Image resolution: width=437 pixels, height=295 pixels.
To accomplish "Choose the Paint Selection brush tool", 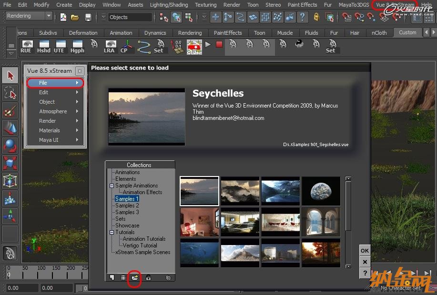I will [10, 111].
